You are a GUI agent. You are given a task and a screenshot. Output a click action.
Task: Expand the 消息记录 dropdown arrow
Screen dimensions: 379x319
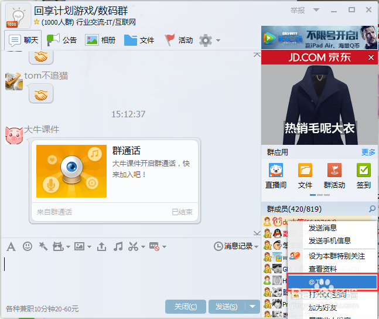pyautogui.click(x=256, y=247)
